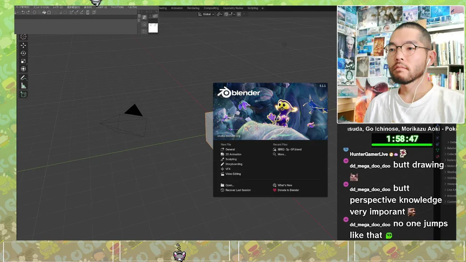Expand the Line Art panel

tap(451, 190)
